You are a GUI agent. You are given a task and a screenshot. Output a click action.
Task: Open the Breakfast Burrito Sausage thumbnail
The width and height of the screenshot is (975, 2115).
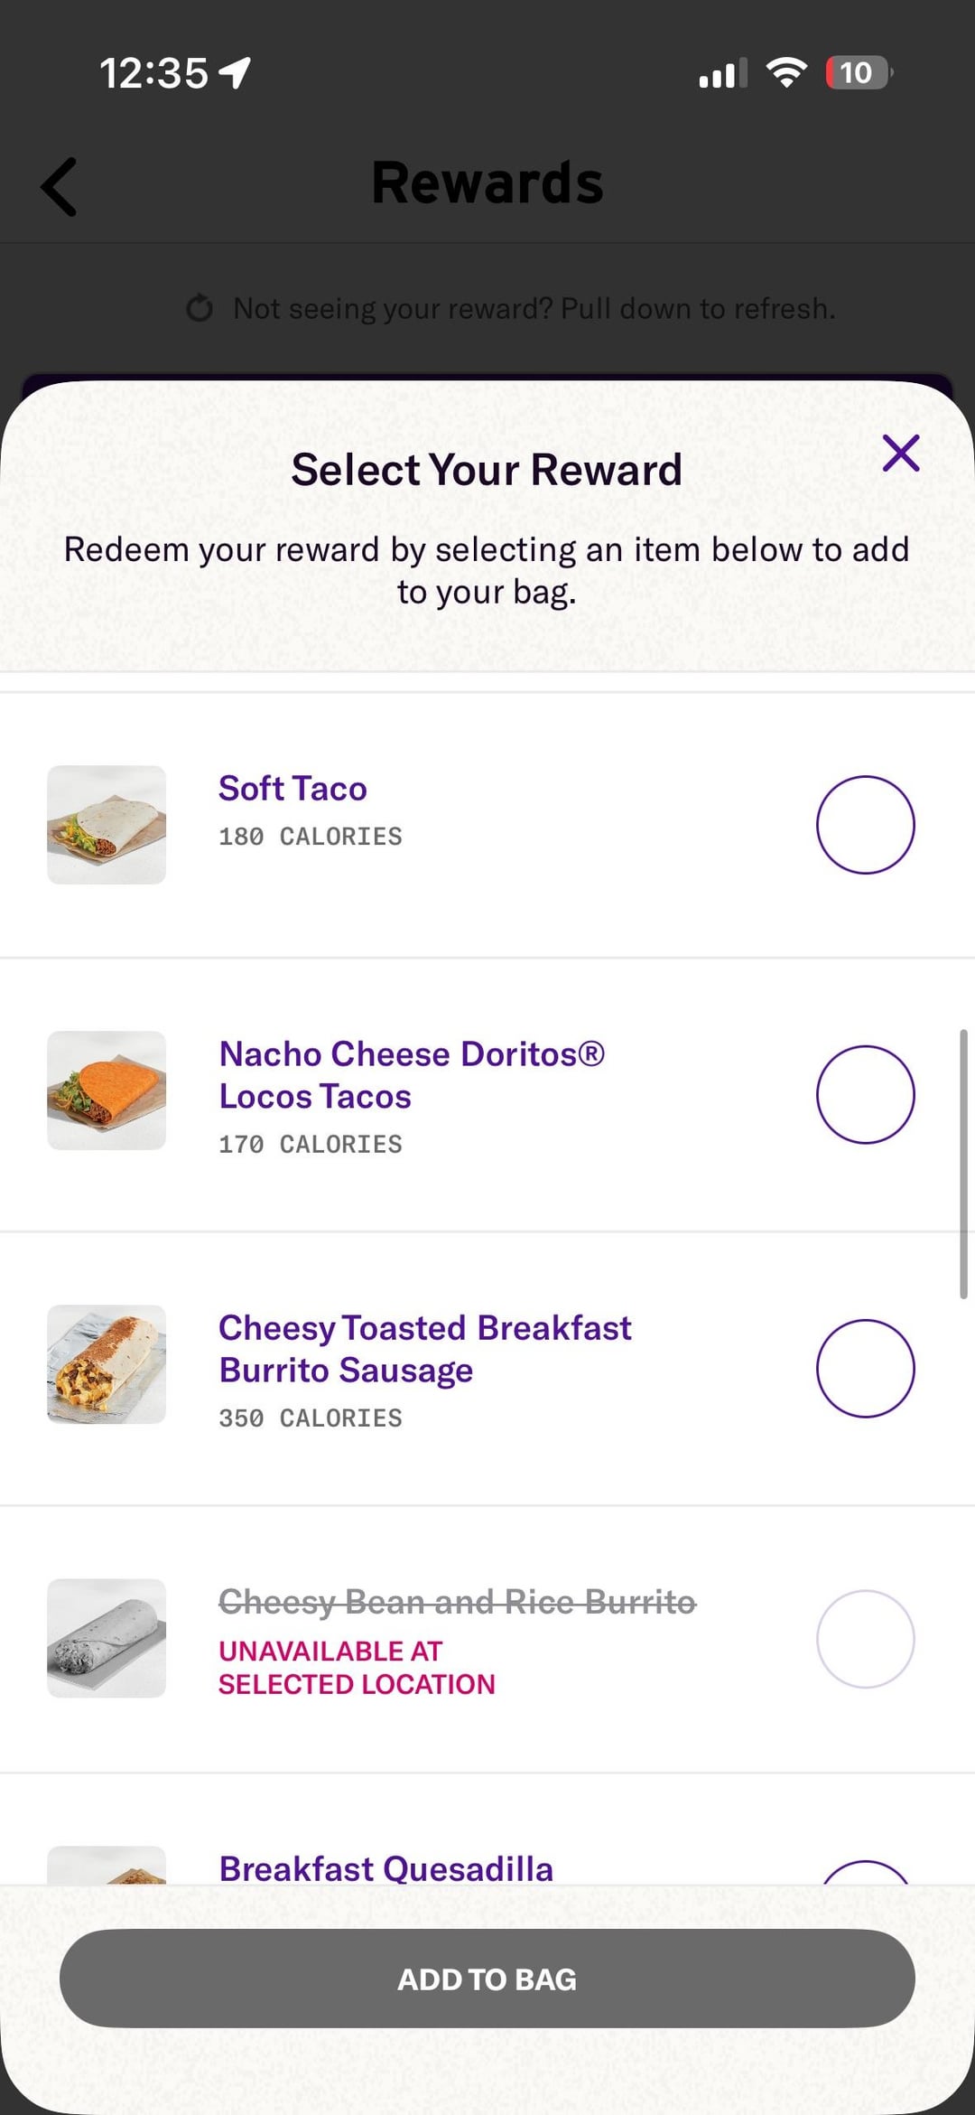coord(107,1364)
